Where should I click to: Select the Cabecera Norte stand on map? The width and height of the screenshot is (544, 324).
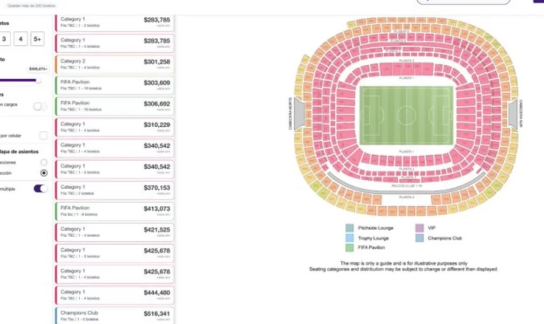[x=298, y=114]
